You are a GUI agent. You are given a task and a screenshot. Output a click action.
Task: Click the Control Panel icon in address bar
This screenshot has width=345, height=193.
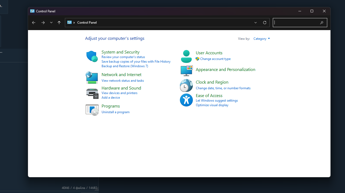(69, 23)
